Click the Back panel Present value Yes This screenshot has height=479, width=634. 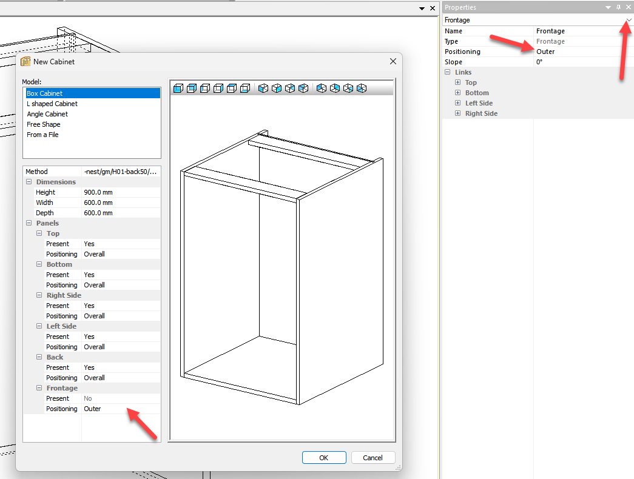121,367
